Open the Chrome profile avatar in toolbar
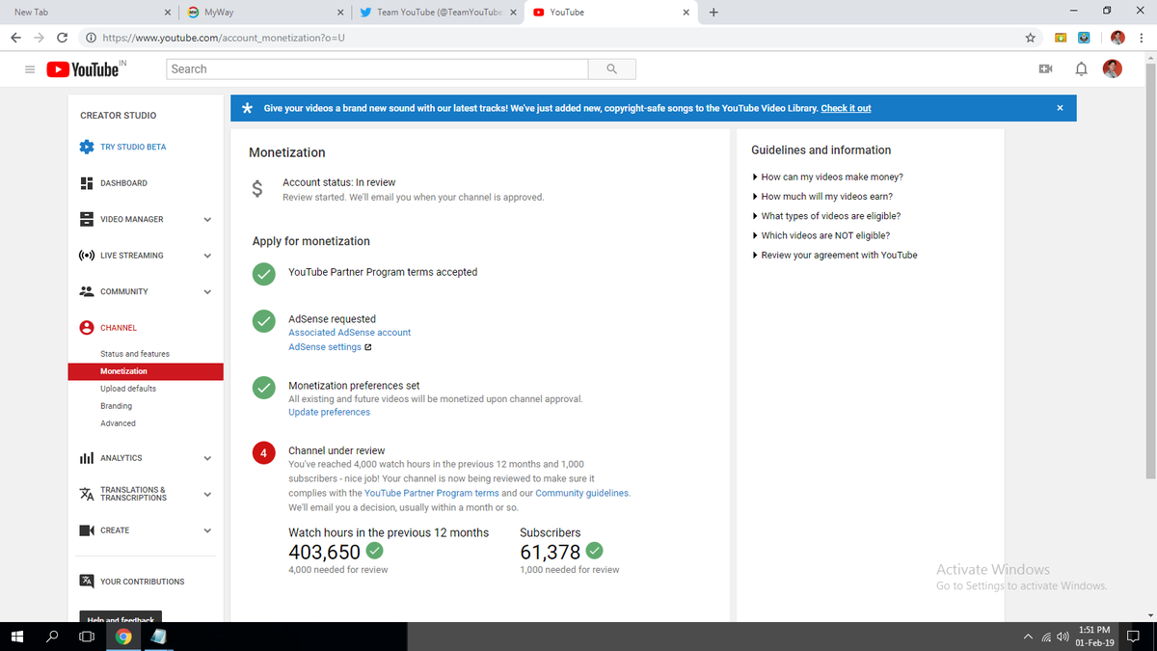1157x651 pixels. coord(1117,38)
